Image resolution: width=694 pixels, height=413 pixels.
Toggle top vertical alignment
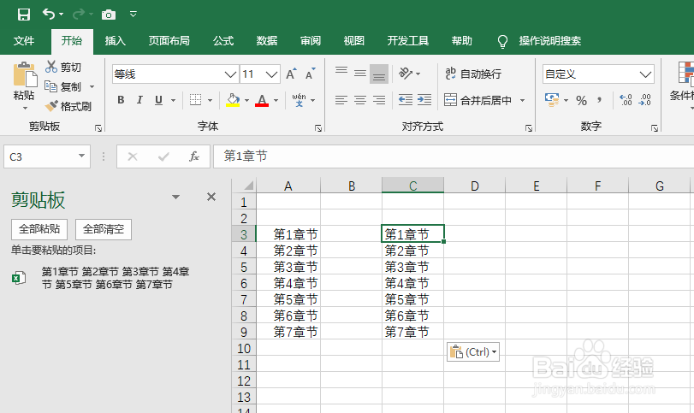341,73
